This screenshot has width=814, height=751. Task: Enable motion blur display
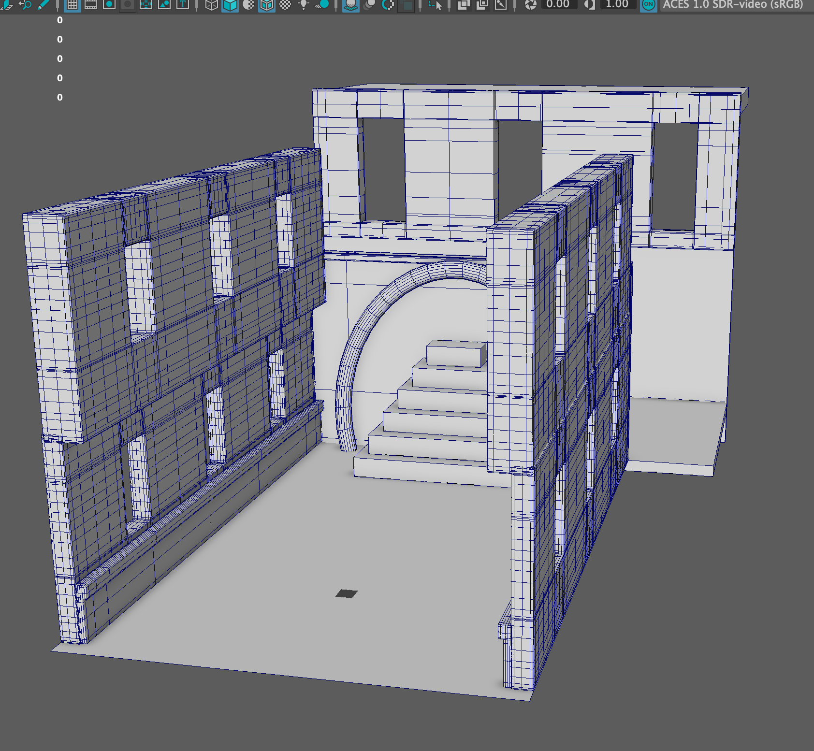point(368,6)
